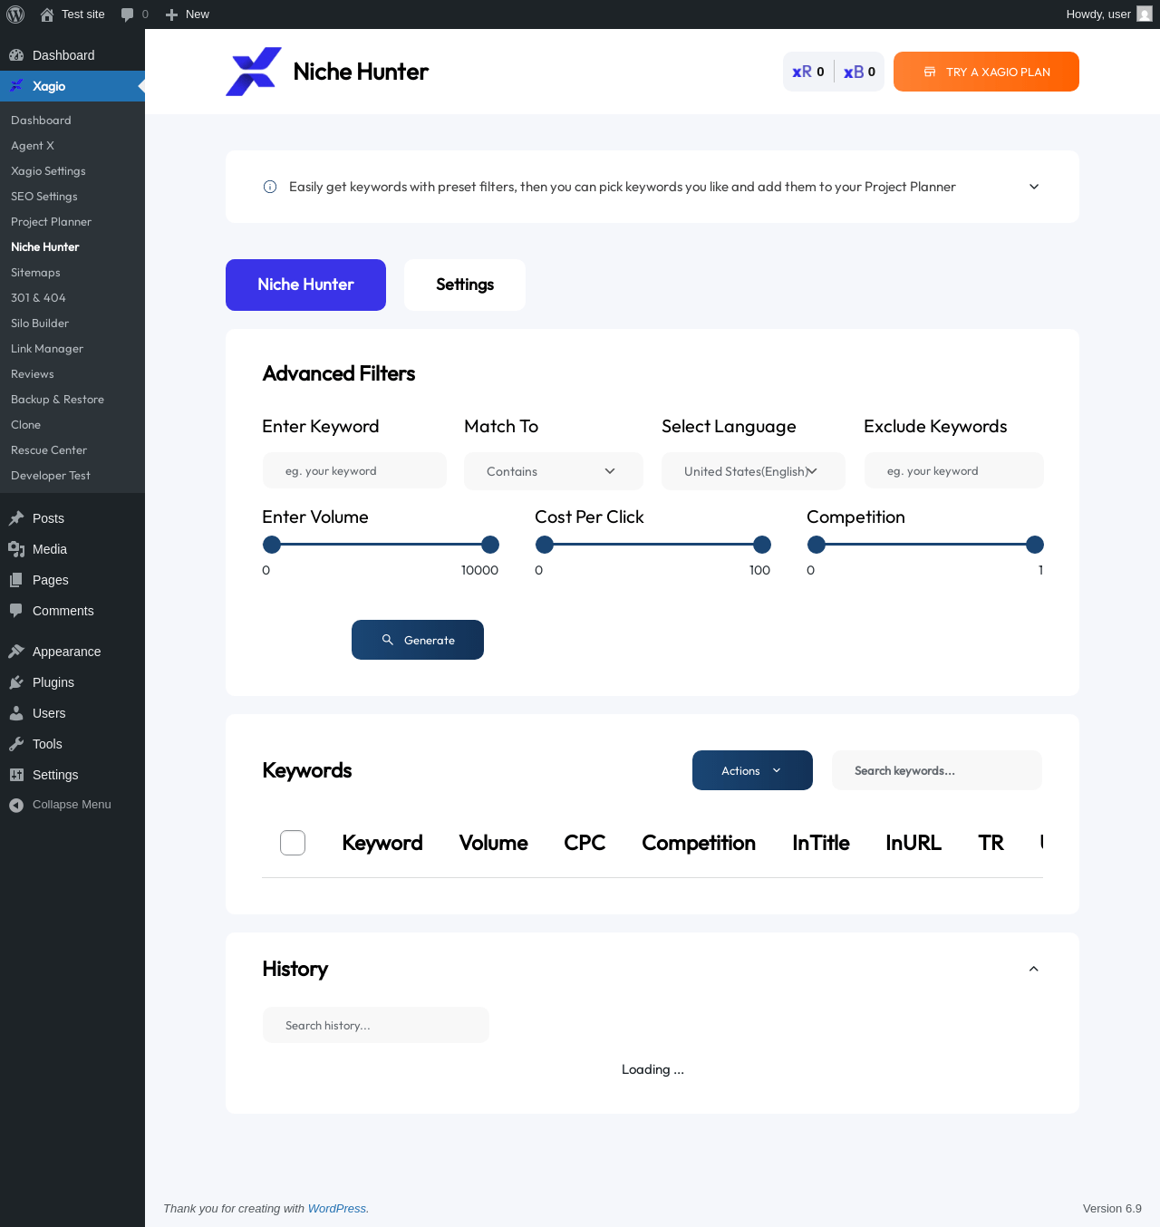
Task: Click the Collapse Menu arrow icon
Action: [16, 805]
